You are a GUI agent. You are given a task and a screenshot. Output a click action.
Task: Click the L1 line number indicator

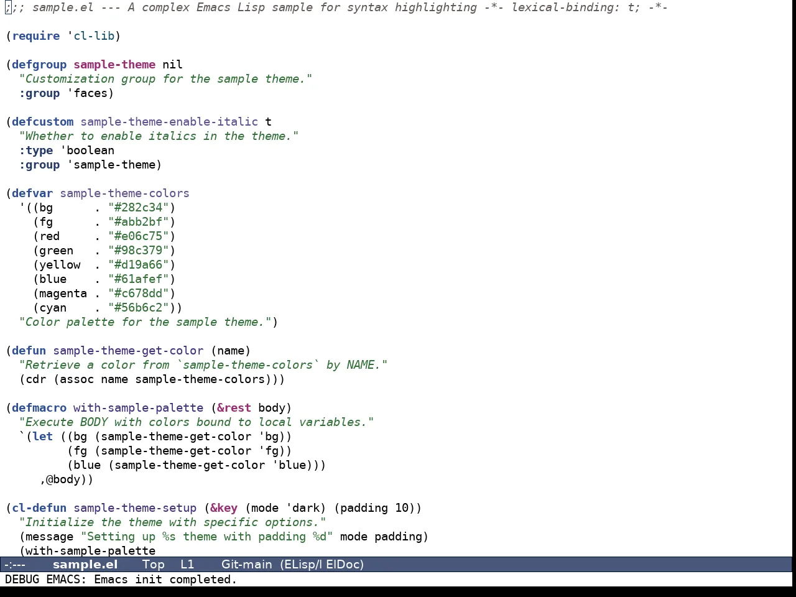[x=187, y=565]
